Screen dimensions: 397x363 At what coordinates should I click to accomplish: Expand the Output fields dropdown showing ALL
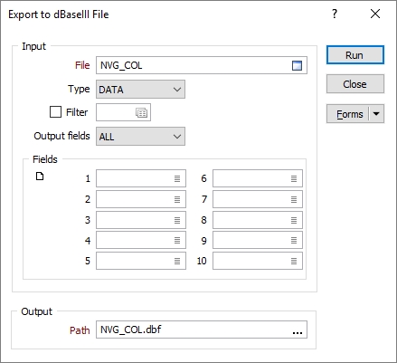(140, 137)
